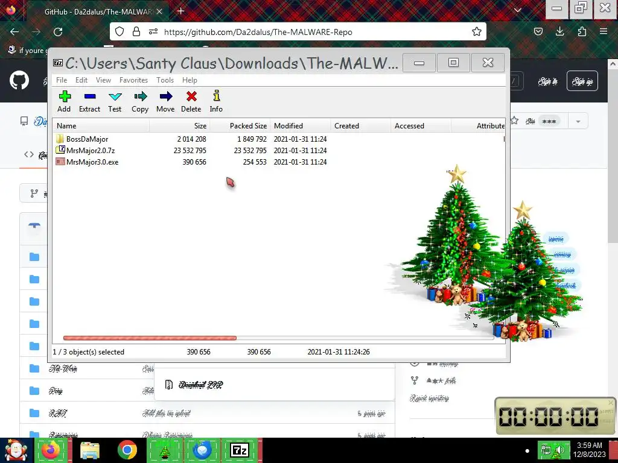The image size is (618, 463).
Task: Click the 7-Zip horizontal scrollbar thumb
Action: [x=150, y=338]
